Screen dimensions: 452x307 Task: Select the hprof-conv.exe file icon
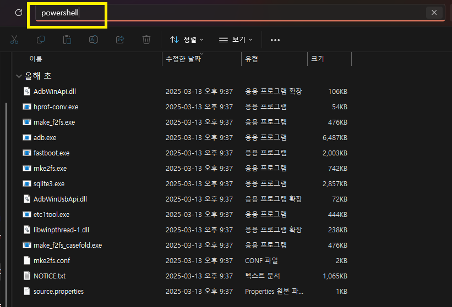27,107
